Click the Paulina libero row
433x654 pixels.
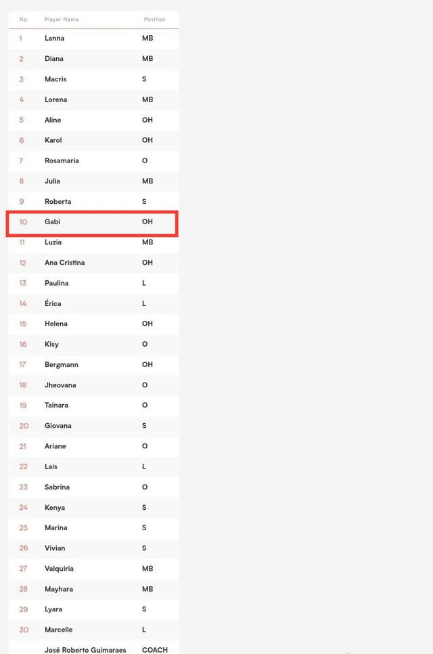93,283
